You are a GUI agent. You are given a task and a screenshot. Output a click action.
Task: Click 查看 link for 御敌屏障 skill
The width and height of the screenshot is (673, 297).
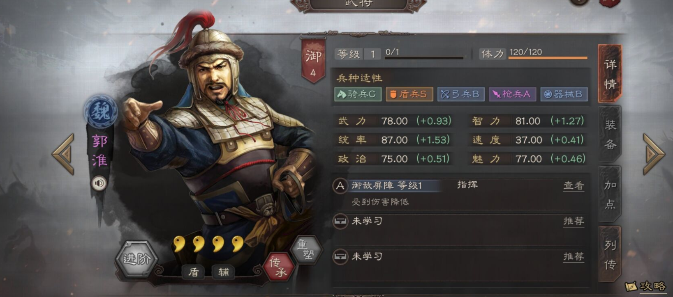[x=574, y=186]
